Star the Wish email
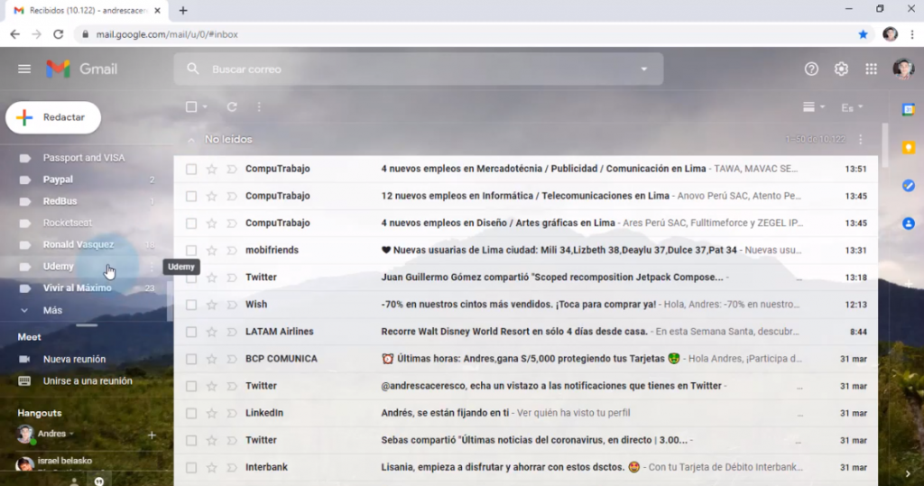This screenshot has width=924, height=486. tap(211, 305)
